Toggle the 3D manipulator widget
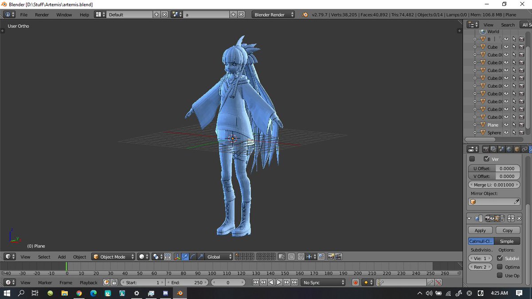 click(177, 257)
